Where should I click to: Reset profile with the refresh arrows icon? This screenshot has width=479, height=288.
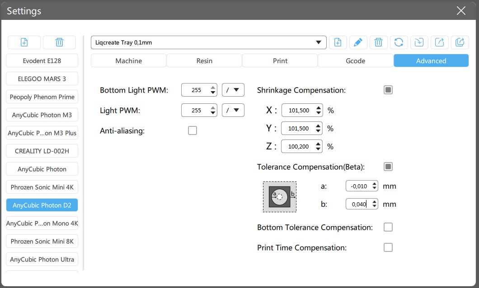pos(399,42)
